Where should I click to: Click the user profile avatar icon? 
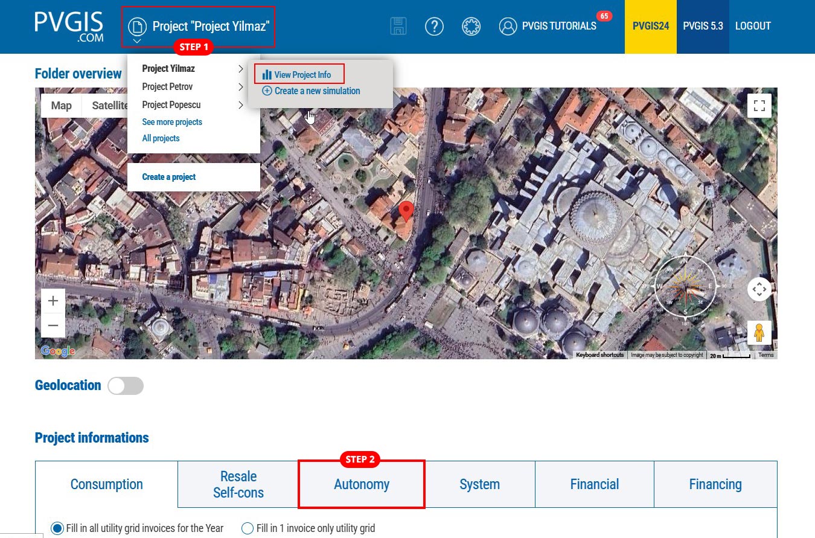pyautogui.click(x=508, y=26)
